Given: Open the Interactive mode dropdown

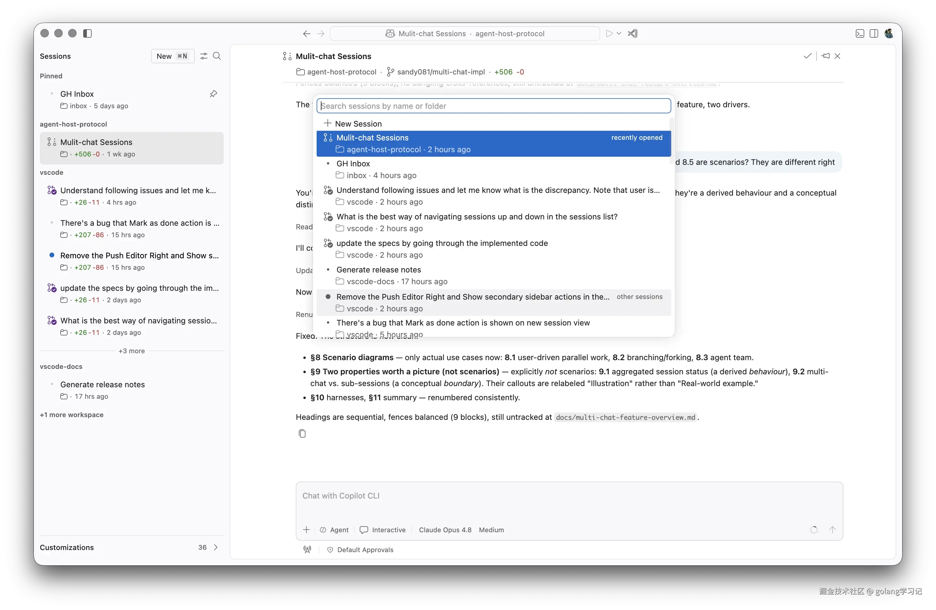Looking at the screenshot, I should (x=383, y=530).
